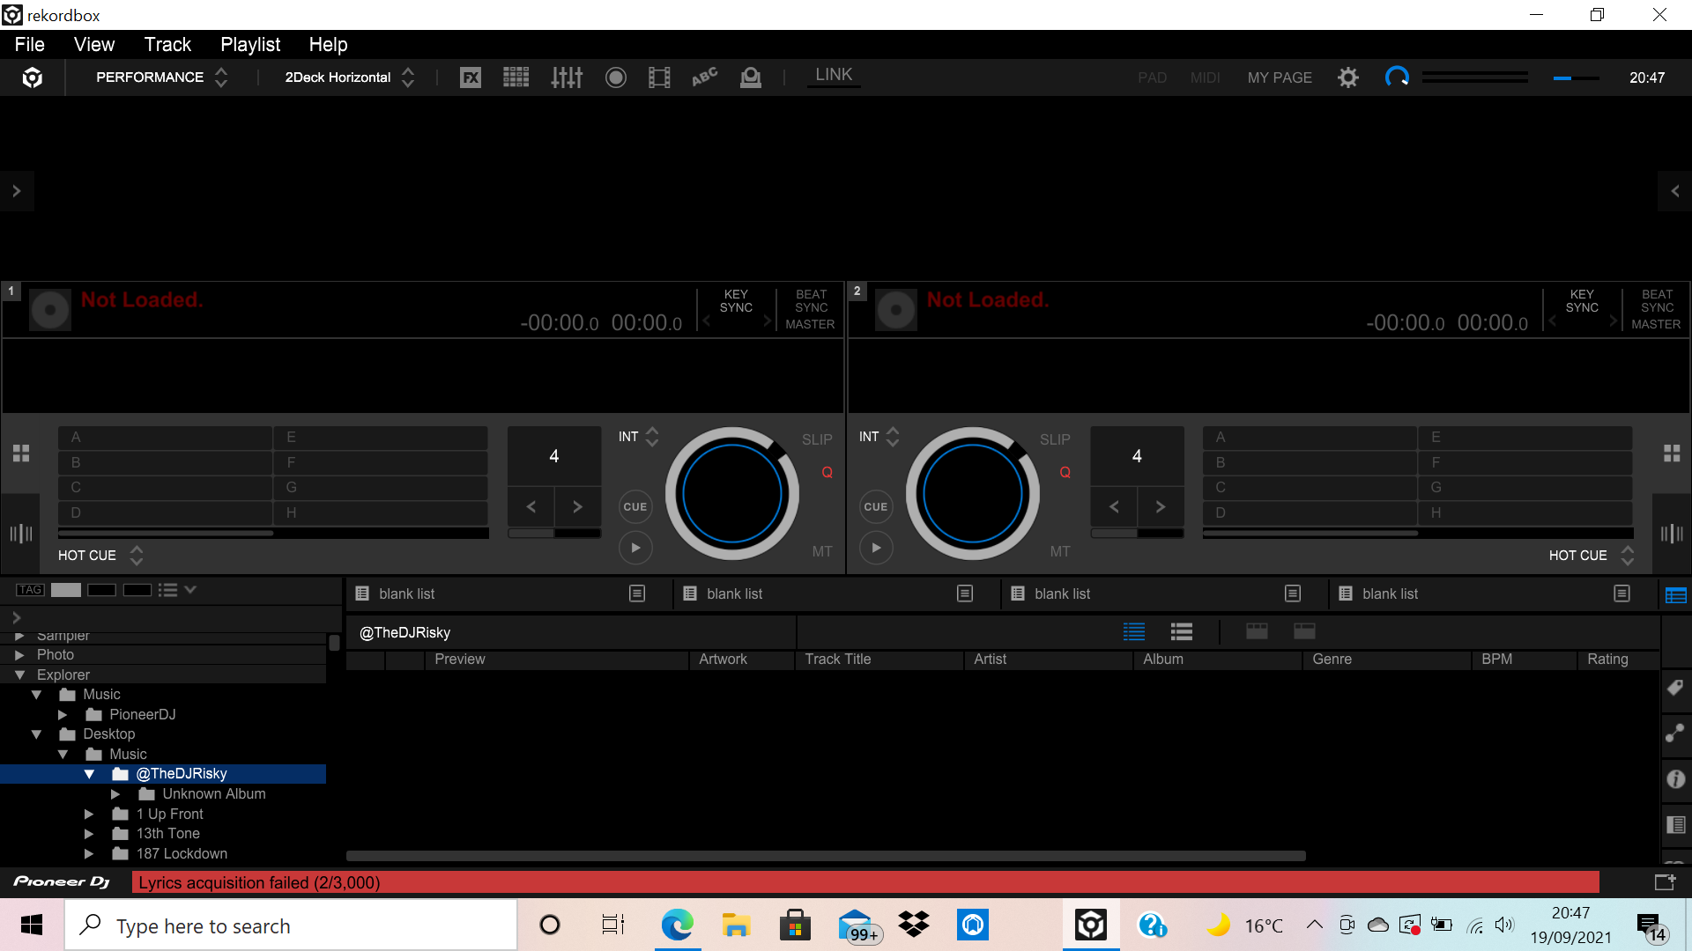Click deck 1 jog wheel
Image resolution: width=1692 pixels, height=951 pixels.
731,493
